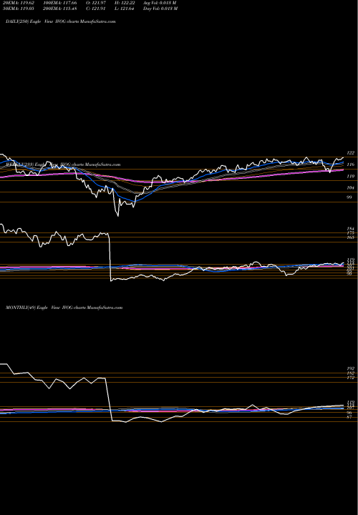Click the DAILY(250) Eagle View chart title
The width and height of the screenshot is (358, 515).
point(61,21)
